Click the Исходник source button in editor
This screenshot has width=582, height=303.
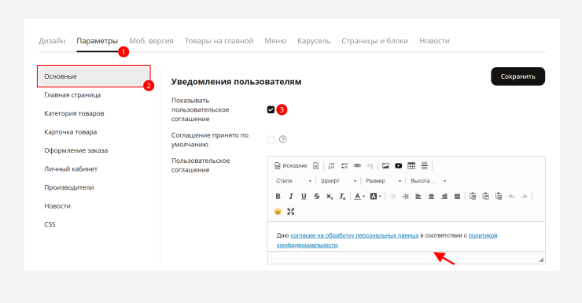click(291, 165)
